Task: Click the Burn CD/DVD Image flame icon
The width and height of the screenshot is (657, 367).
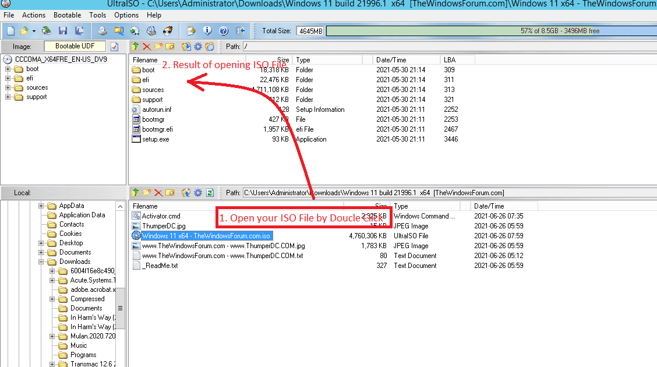Action: pos(168,30)
